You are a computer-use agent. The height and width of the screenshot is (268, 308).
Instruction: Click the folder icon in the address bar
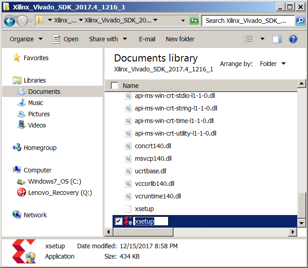click(40, 20)
